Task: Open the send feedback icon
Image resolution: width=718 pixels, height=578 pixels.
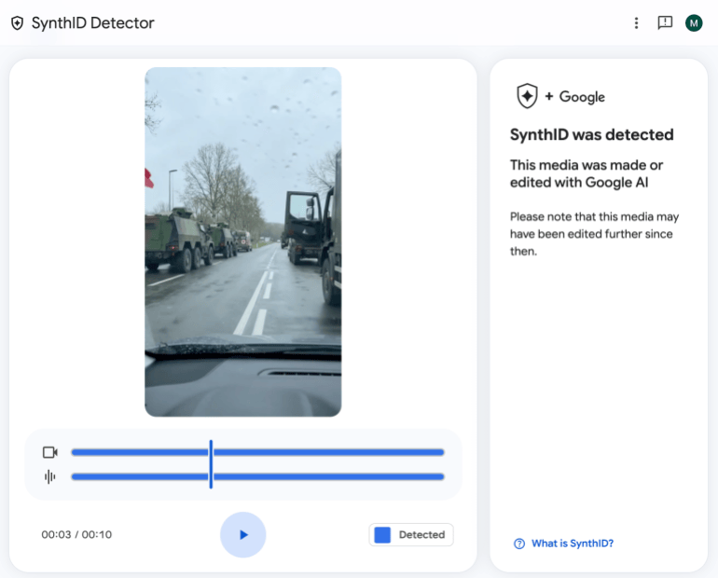Action: coord(665,23)
